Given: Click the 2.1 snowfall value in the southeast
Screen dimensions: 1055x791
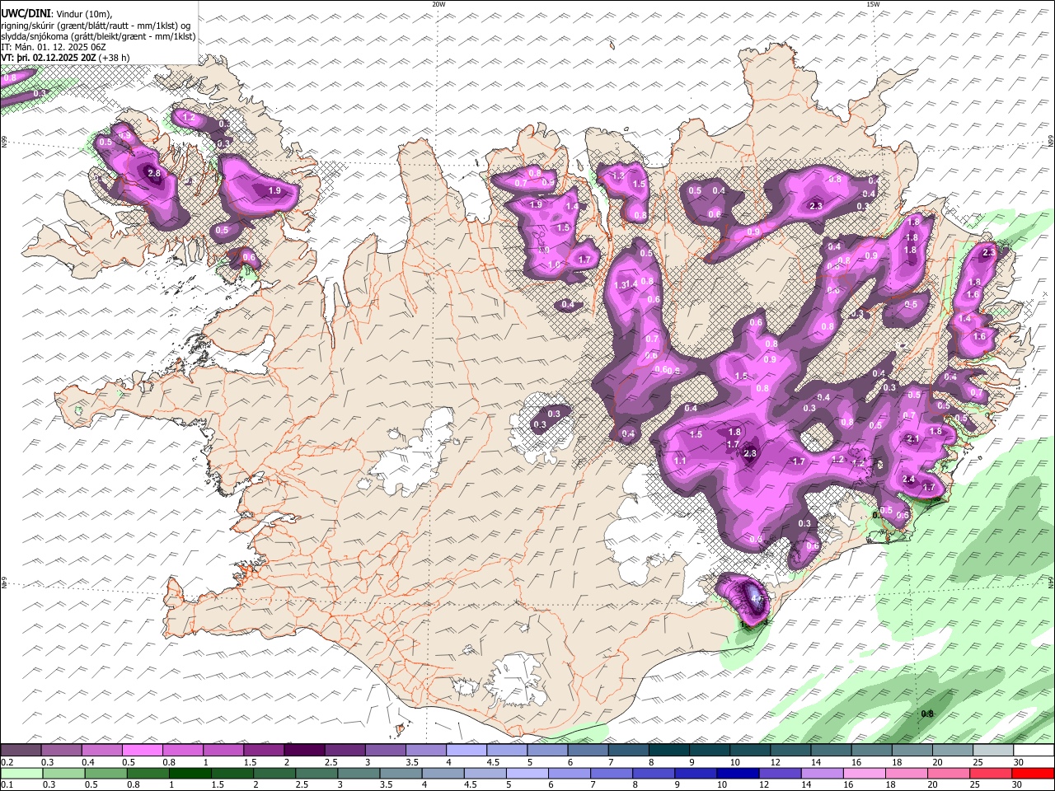Looking at the screenshot, I should pos(912,439).
